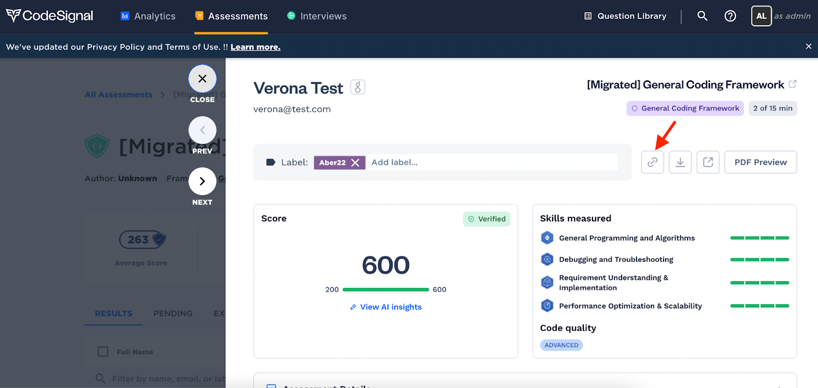Click the General Programming skill level bar

coord(760,238)
